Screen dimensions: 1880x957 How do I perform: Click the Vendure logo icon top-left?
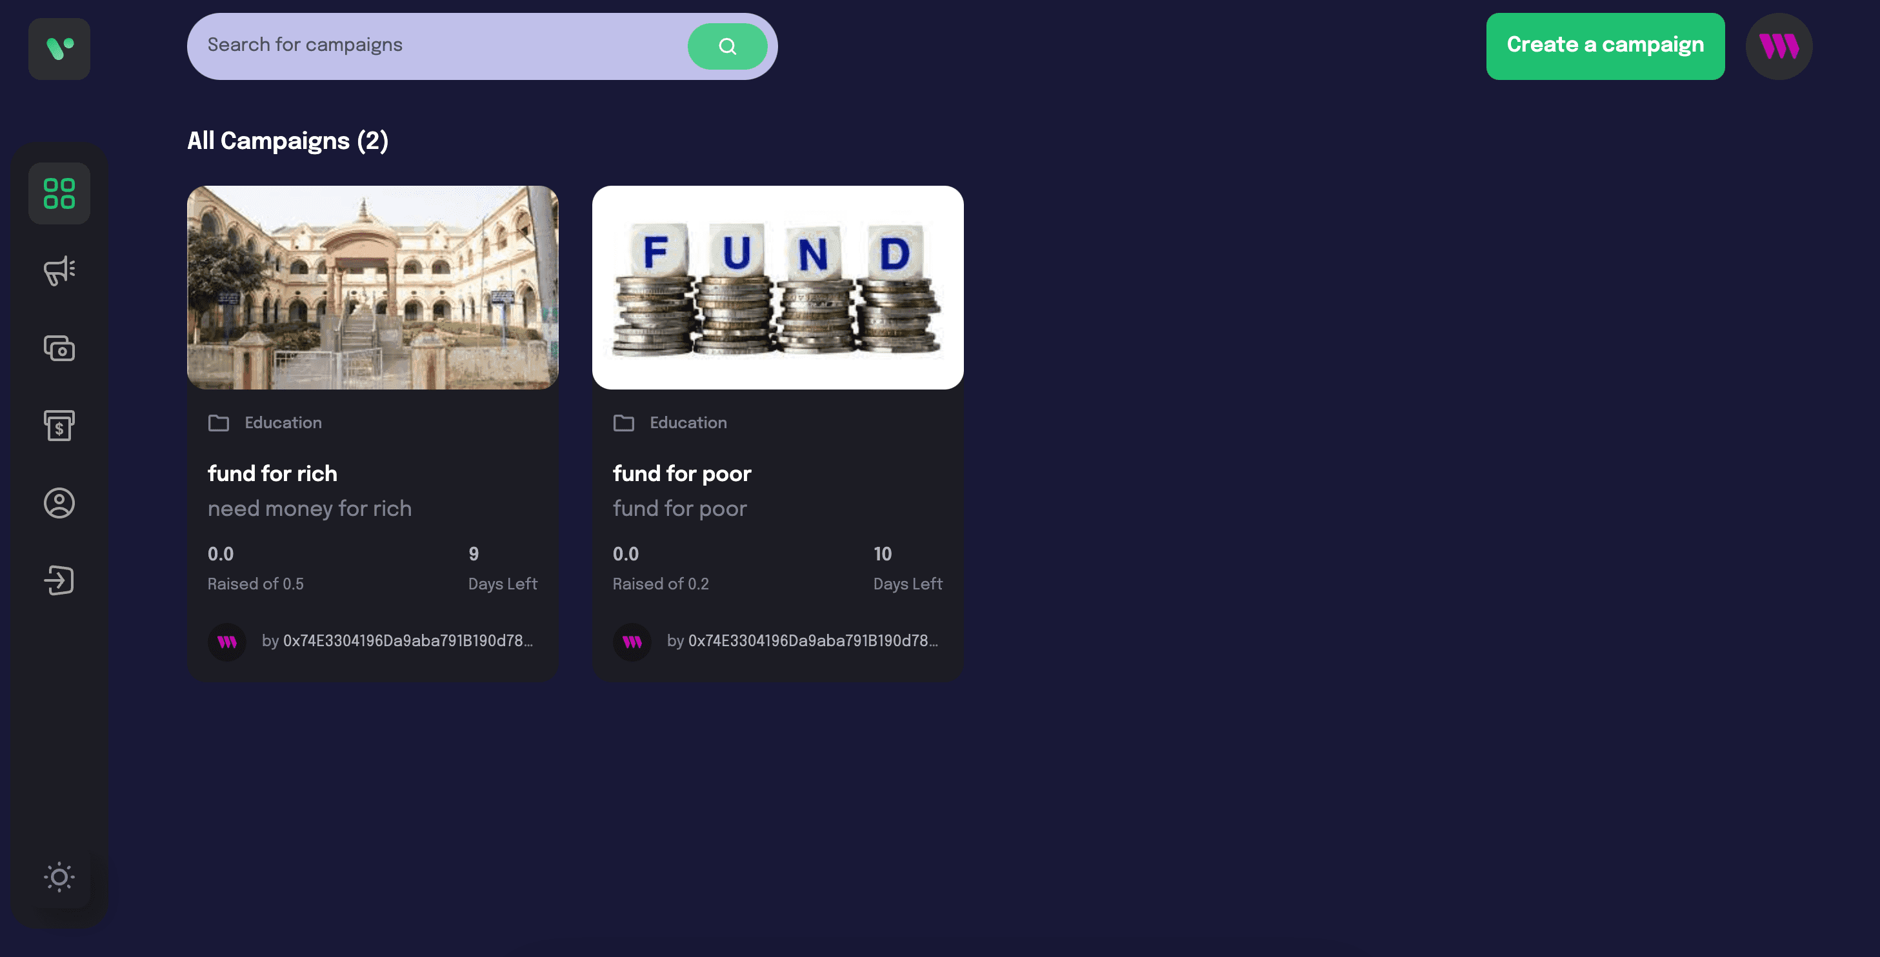[x=60, y=49]
